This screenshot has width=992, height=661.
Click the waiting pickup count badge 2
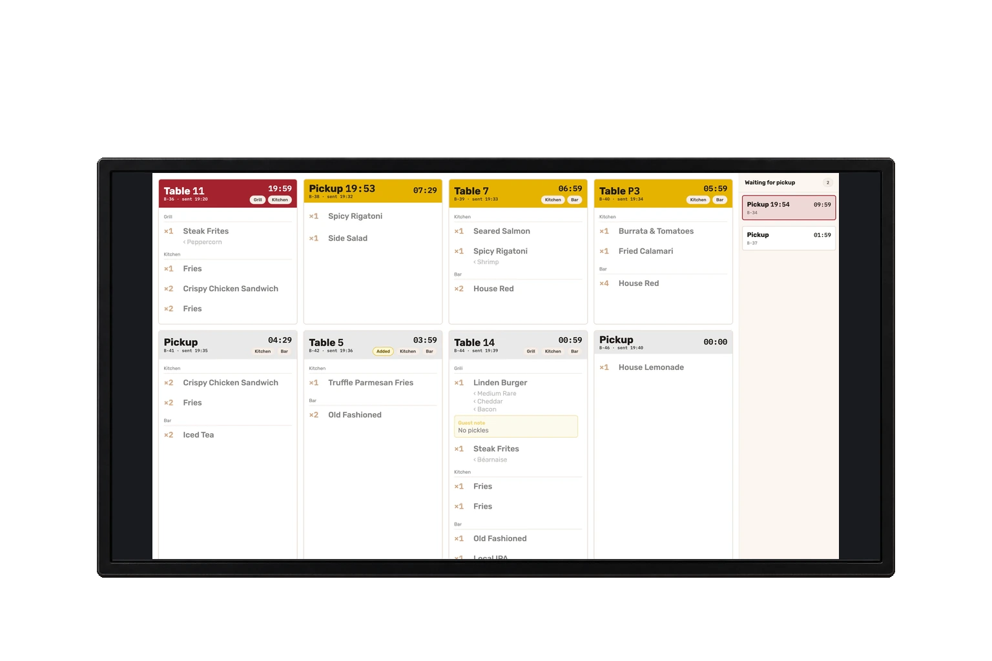(x=828, y=183)
